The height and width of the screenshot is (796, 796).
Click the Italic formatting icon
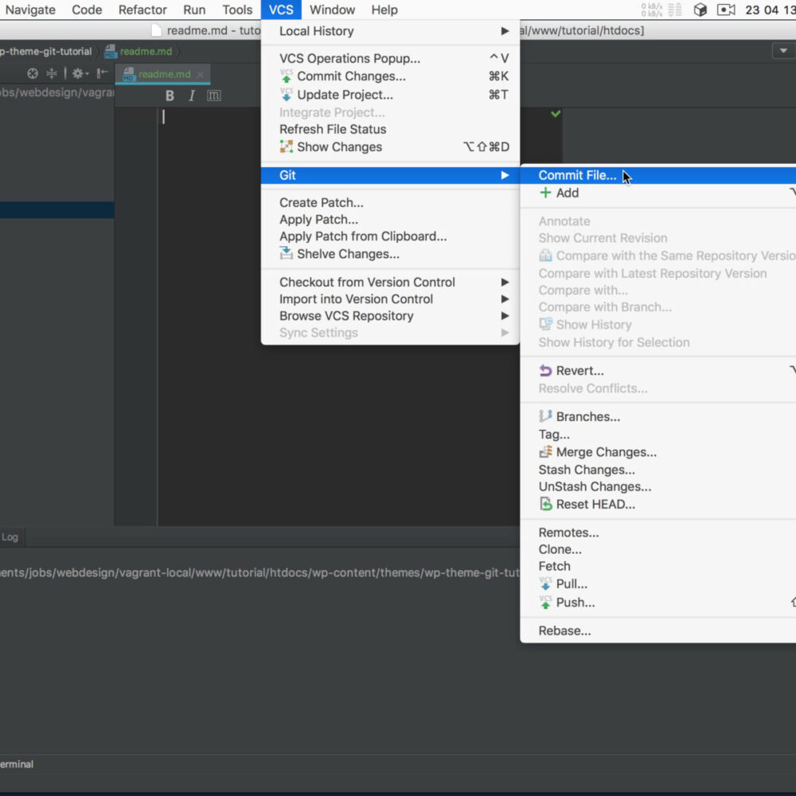(x=192, y=96)
